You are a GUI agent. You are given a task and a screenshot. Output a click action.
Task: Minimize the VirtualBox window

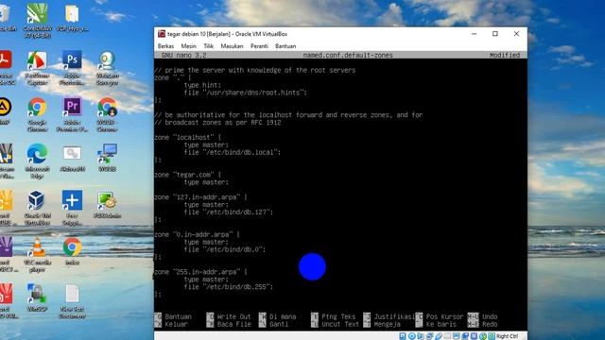click(x=475, y=34)
